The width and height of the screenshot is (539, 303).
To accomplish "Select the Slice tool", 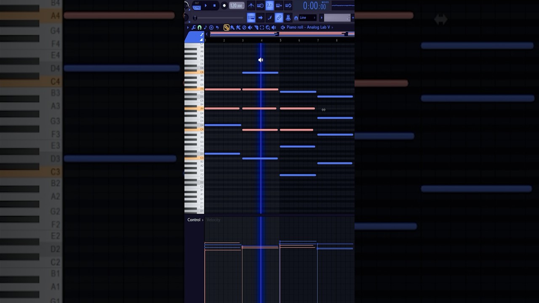I will [256, 27].
